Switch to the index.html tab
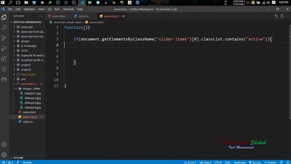 (x=59, y=16)
